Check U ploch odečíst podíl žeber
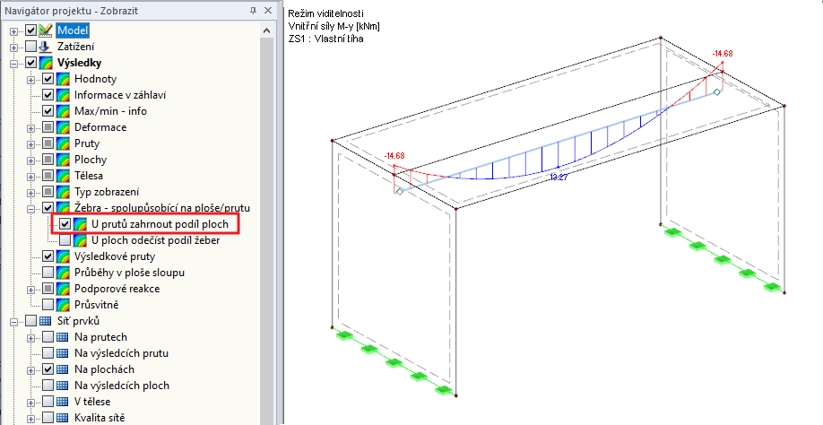823x425 pixels. 65,240
